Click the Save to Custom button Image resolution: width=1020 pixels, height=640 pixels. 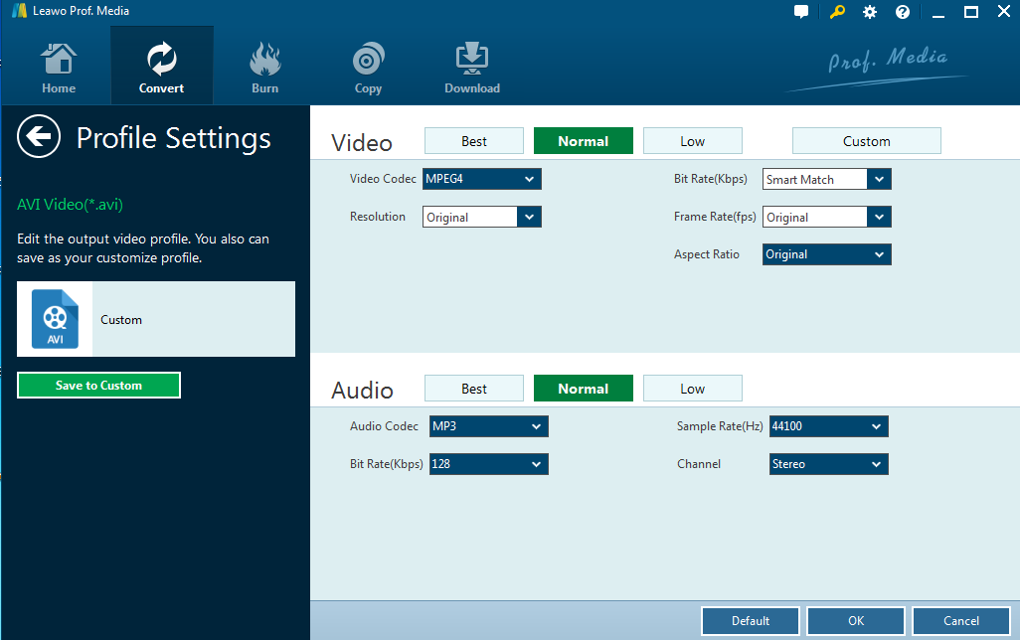pos(98,386)
